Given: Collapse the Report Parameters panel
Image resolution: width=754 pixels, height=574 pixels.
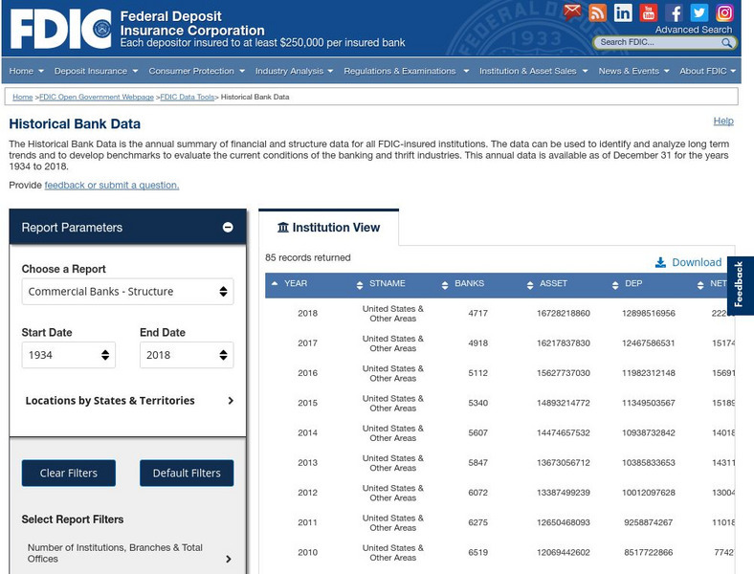Looking at the screenshot, I should pyautogui.click(x=228, y=228).
